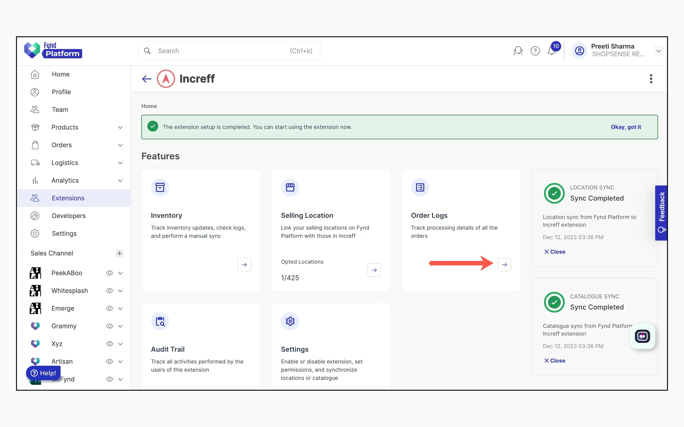Select Extensions in the sidebar
The image size is (684, 427).
point(74,198)
